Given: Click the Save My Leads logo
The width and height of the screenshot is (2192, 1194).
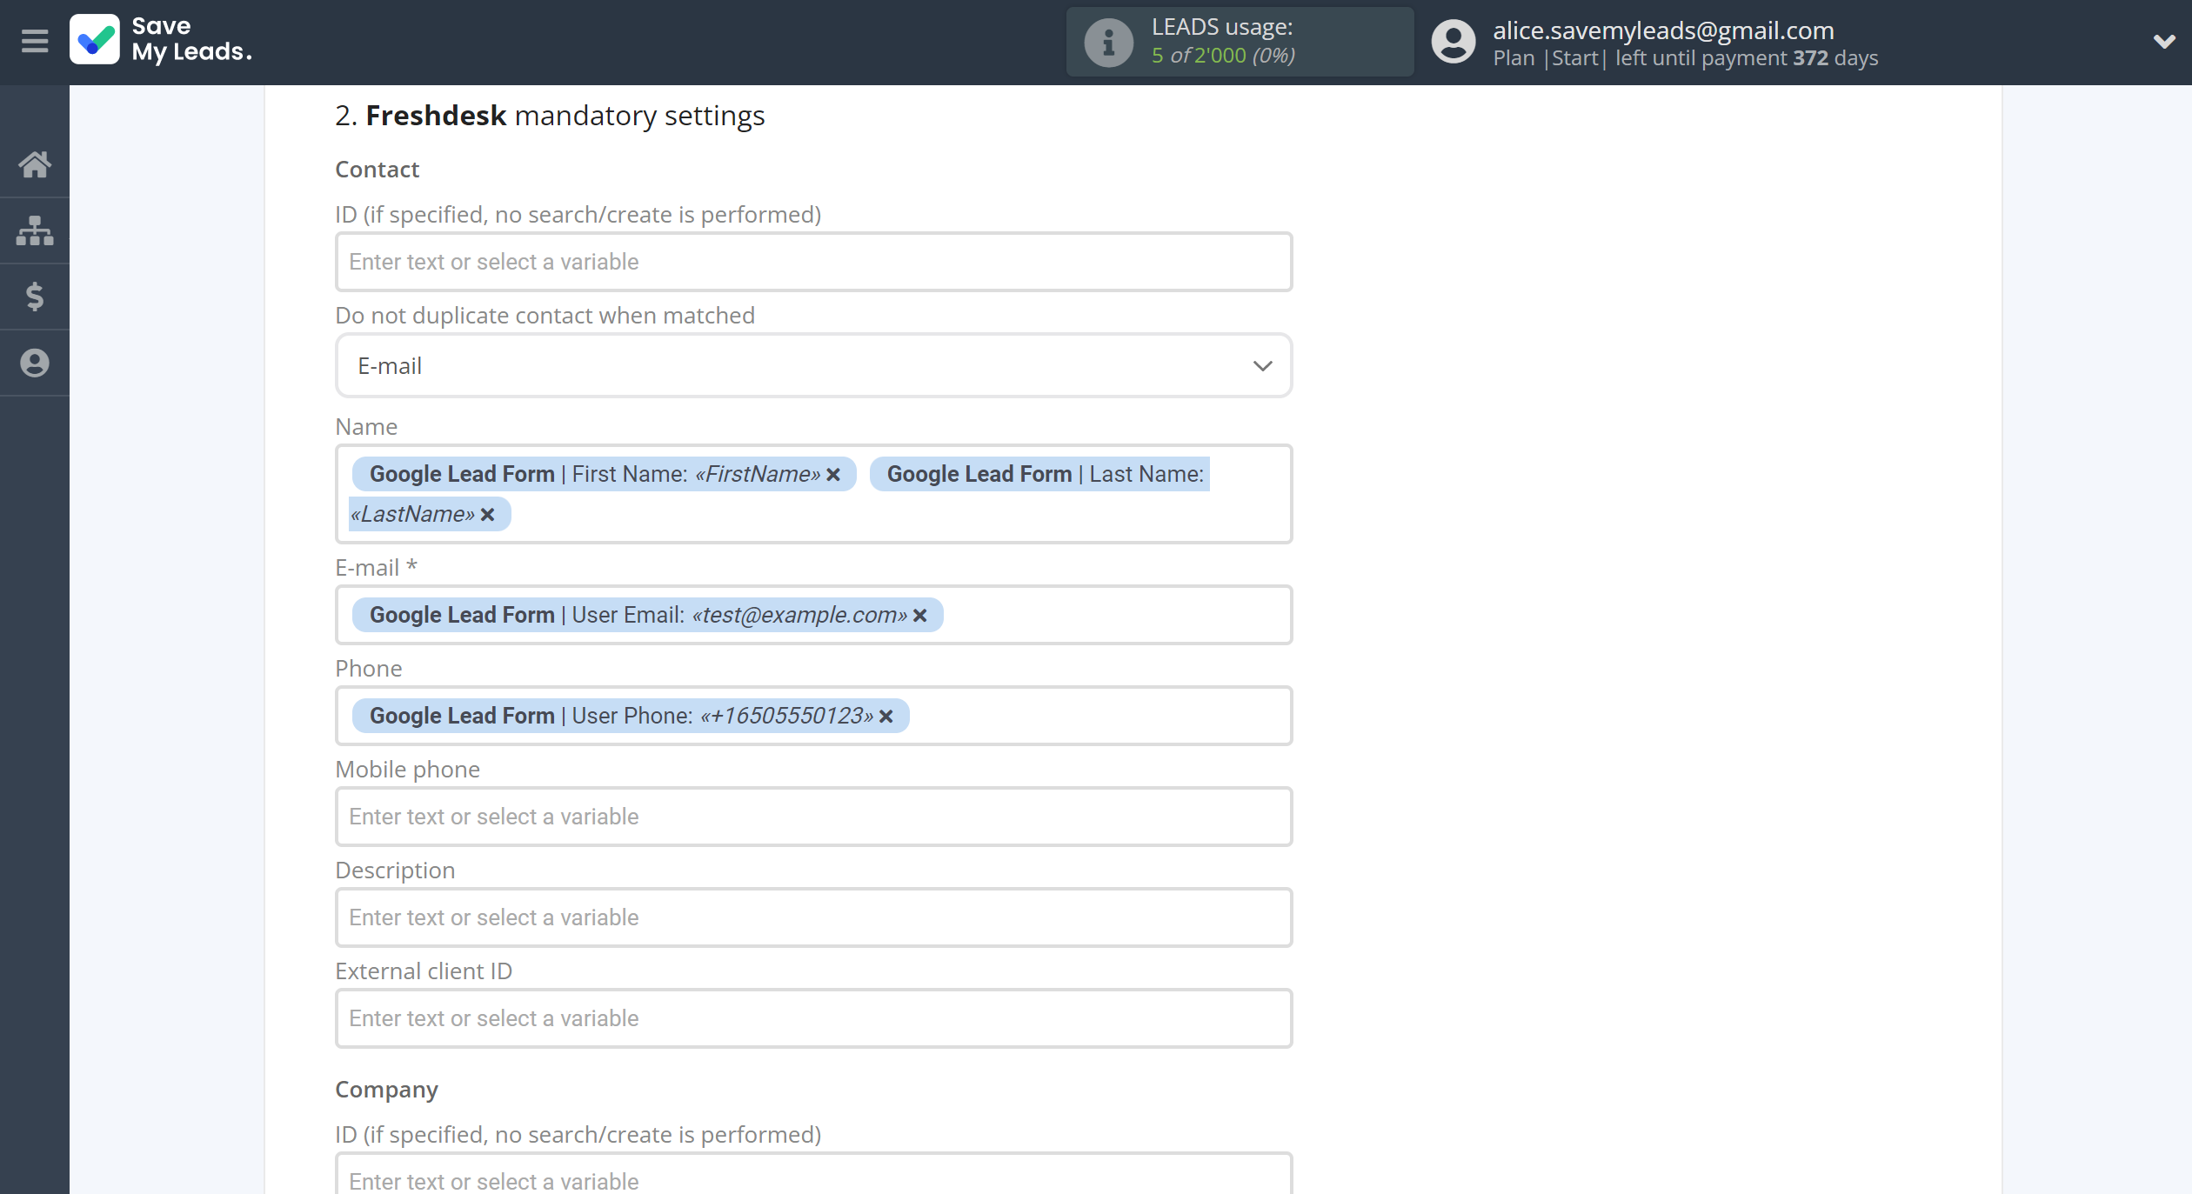Looking at the screenshot, I should pos(162,40).
